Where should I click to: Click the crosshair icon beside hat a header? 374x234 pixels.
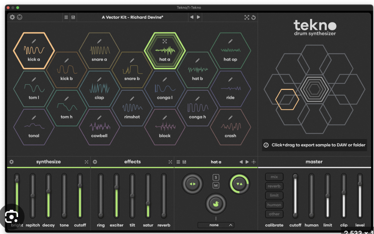pyautogui.click(x=254, y=162)
